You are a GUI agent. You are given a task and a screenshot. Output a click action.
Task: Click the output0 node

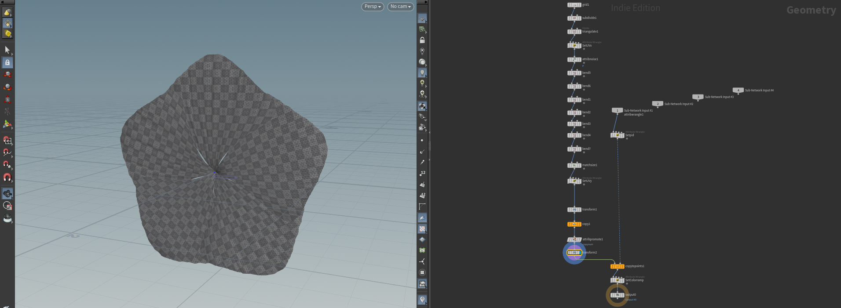pyautogui.click(x=617, y=295)
